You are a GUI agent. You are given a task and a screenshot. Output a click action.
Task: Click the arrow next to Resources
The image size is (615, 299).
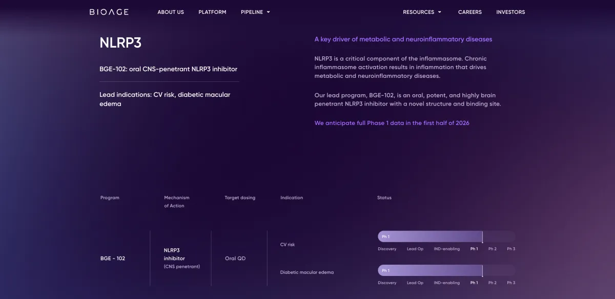(x=440, y=12)
